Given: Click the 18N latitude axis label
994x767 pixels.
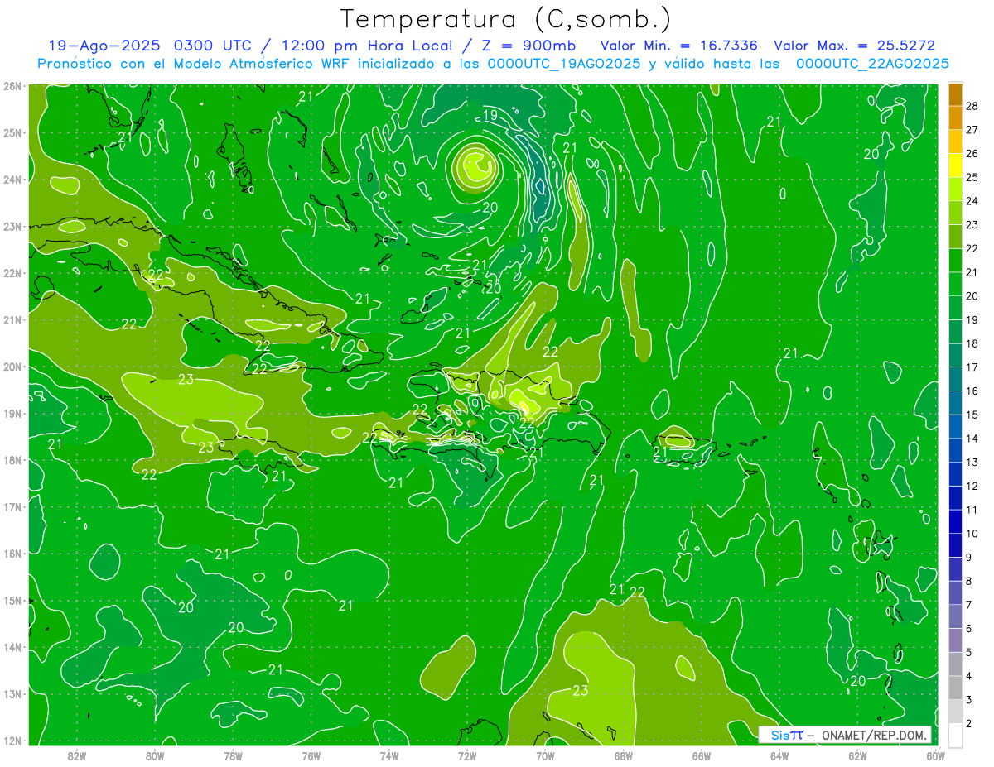Looking at the screenshot, I should pyautogui.click(x=12, y=460).
